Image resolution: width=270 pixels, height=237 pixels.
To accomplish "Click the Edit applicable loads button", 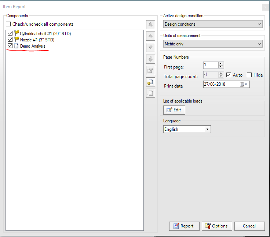I will pyautogui.click(x=174, y=110).
